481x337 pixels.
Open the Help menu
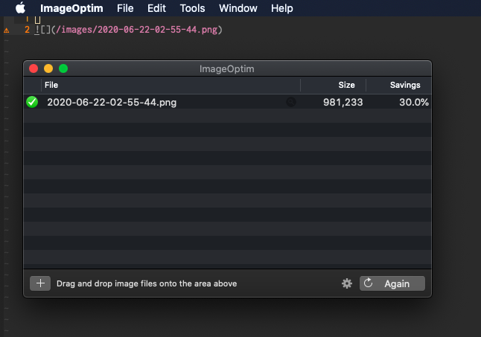click(x=281, y=9)
